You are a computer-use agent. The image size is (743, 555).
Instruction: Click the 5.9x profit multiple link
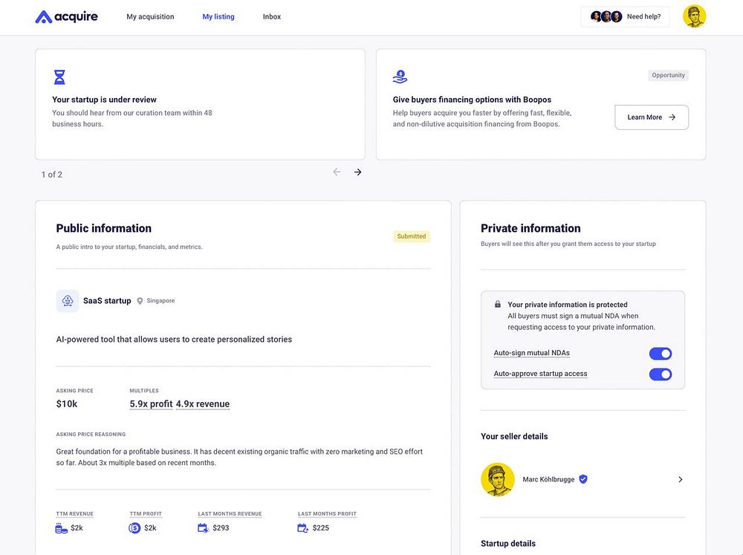tap(151, 404)
